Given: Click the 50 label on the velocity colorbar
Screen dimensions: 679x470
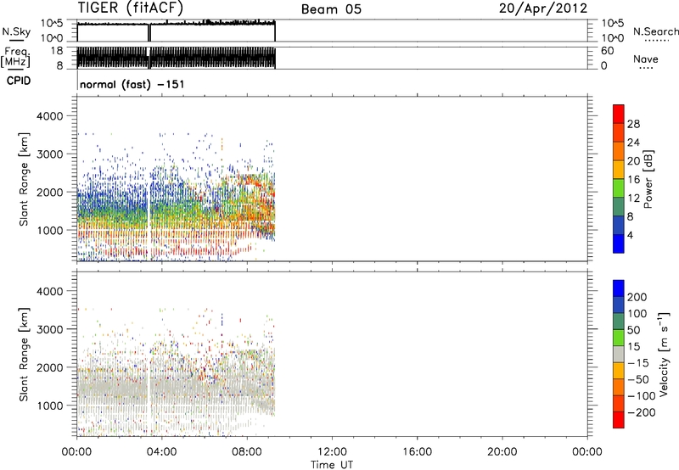Looking at the screenshot, I should pyautogui.click(x=633, y=330).
